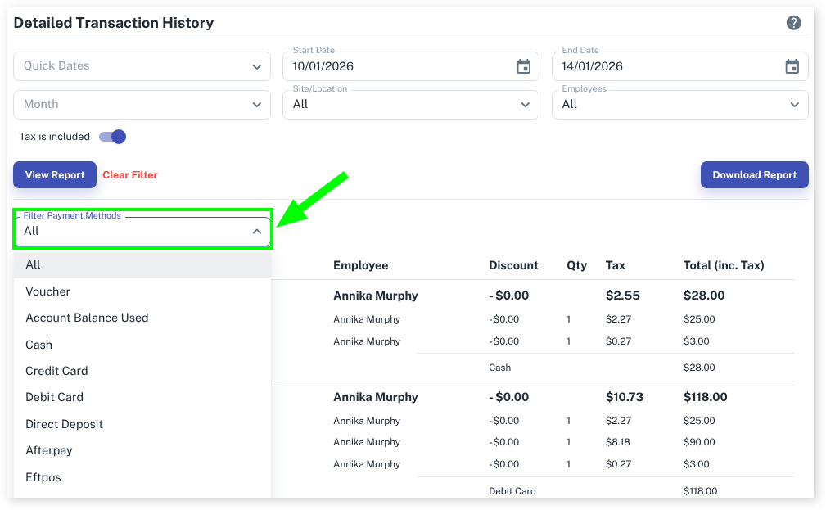Open the Employees dropdown
The width and height of the screenshot is (826, 510).
point(679,105)
